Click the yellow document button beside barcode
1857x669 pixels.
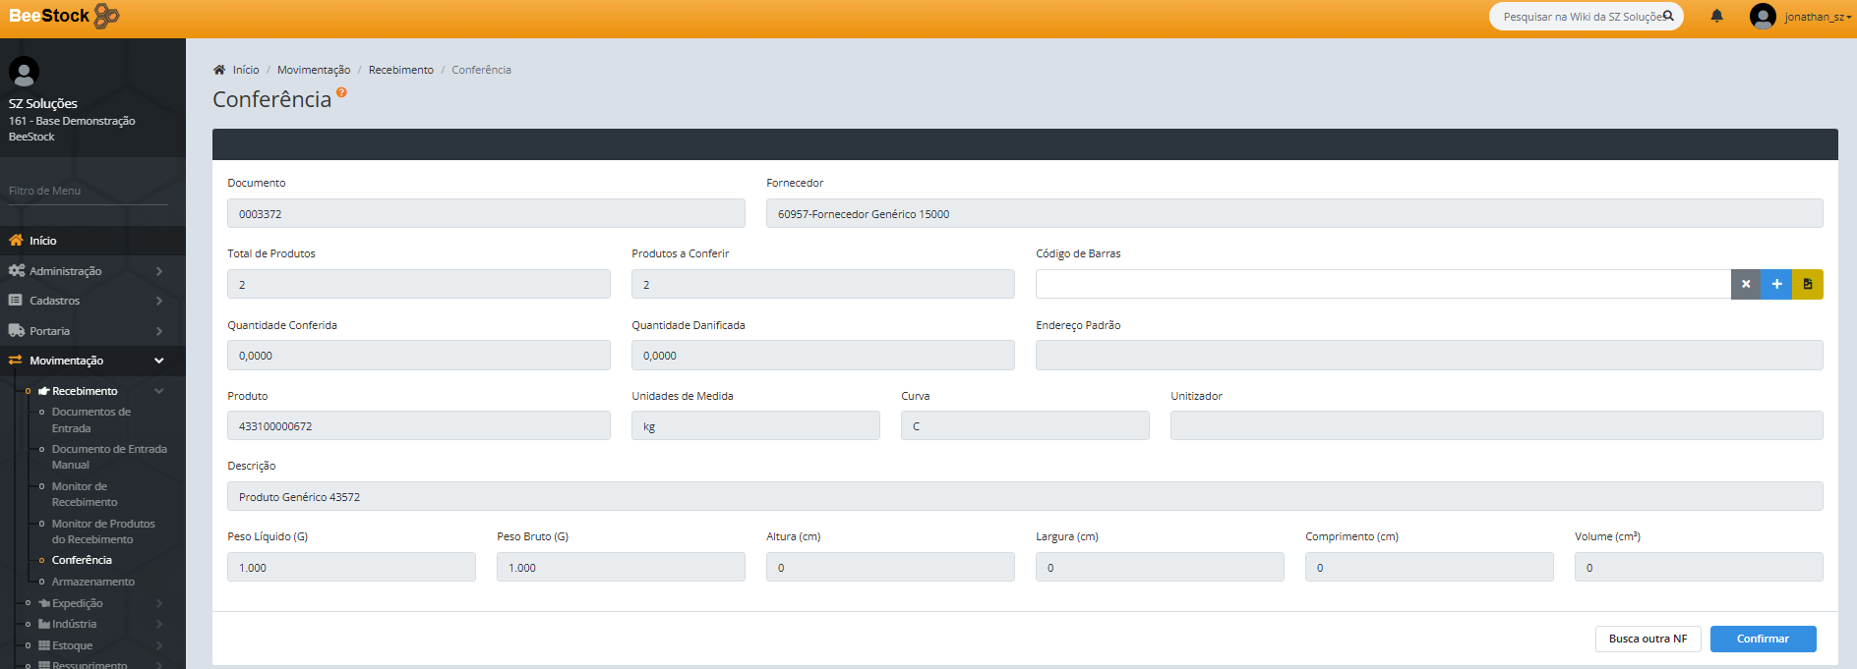tap(1807, 284)
